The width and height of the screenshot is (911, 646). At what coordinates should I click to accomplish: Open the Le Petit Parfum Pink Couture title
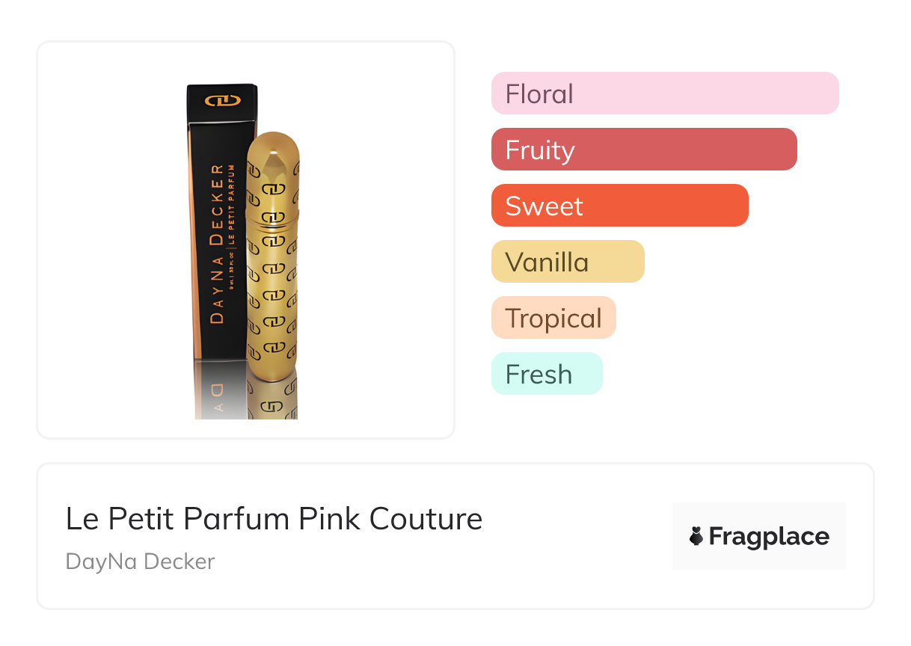(x=274, y=518)
